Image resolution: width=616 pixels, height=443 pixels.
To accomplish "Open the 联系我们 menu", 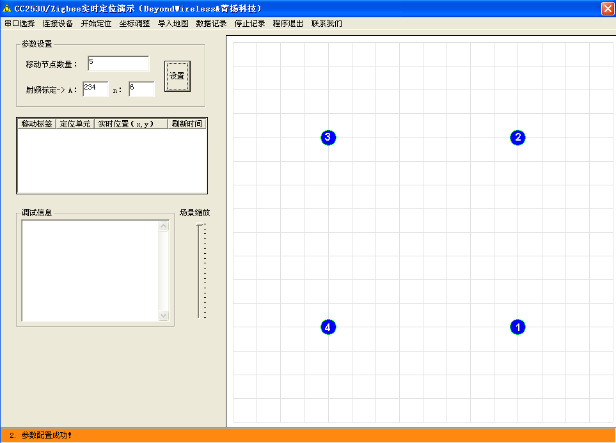I will tap(326, 24).
